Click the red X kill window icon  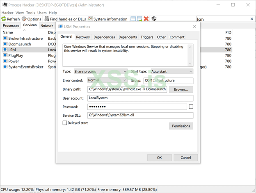tap(146, 19)
